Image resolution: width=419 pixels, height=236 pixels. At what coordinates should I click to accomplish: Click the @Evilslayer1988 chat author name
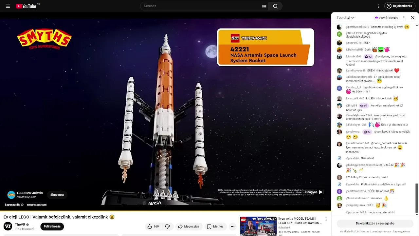click(x=356, y=125)
